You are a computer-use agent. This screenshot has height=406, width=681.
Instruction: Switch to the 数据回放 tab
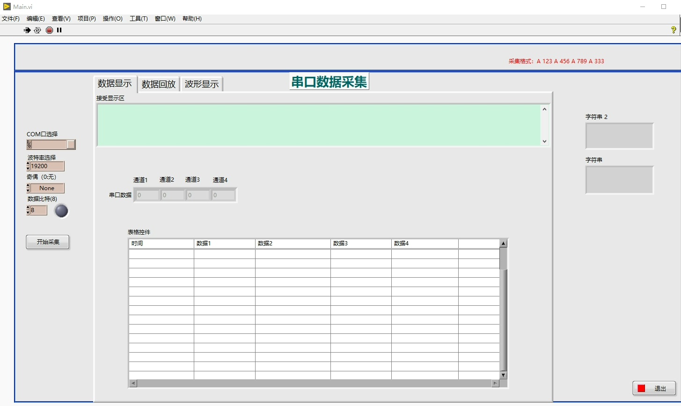(159, 84)
